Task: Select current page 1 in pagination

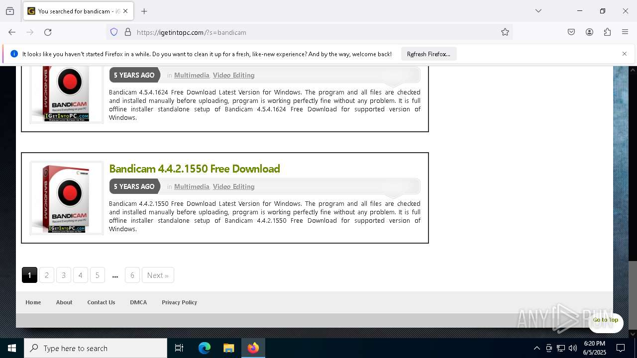Action: [x=29, y=275]
